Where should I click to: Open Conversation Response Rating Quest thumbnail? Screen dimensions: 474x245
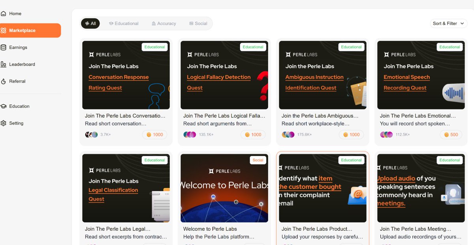[x=126, y=75]
